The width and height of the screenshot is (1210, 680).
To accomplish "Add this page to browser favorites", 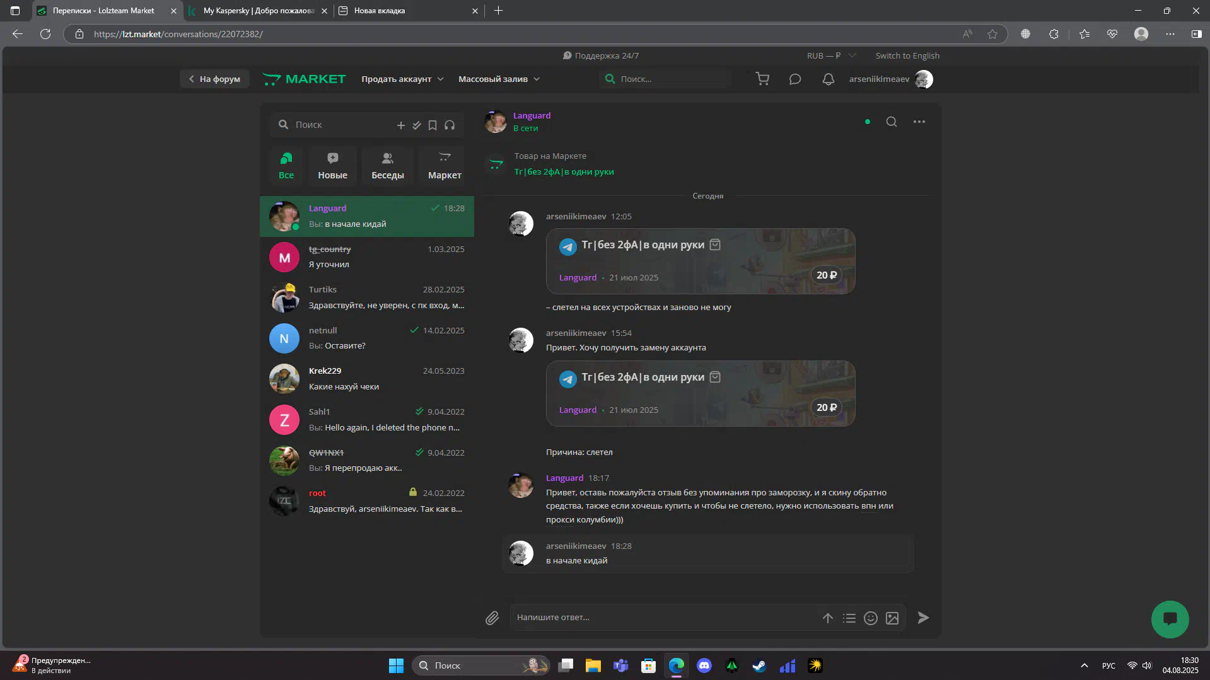I will tap(992, 34).
